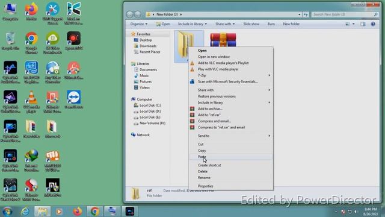Select the blue Intel graphics desktop shortcut
The width and height of the screenshot is (385, 217).
coord(31,72)
